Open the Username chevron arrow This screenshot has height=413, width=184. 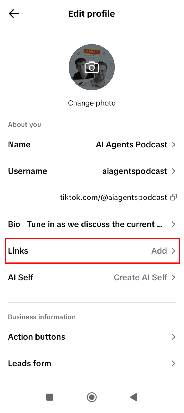coord(173,171)
